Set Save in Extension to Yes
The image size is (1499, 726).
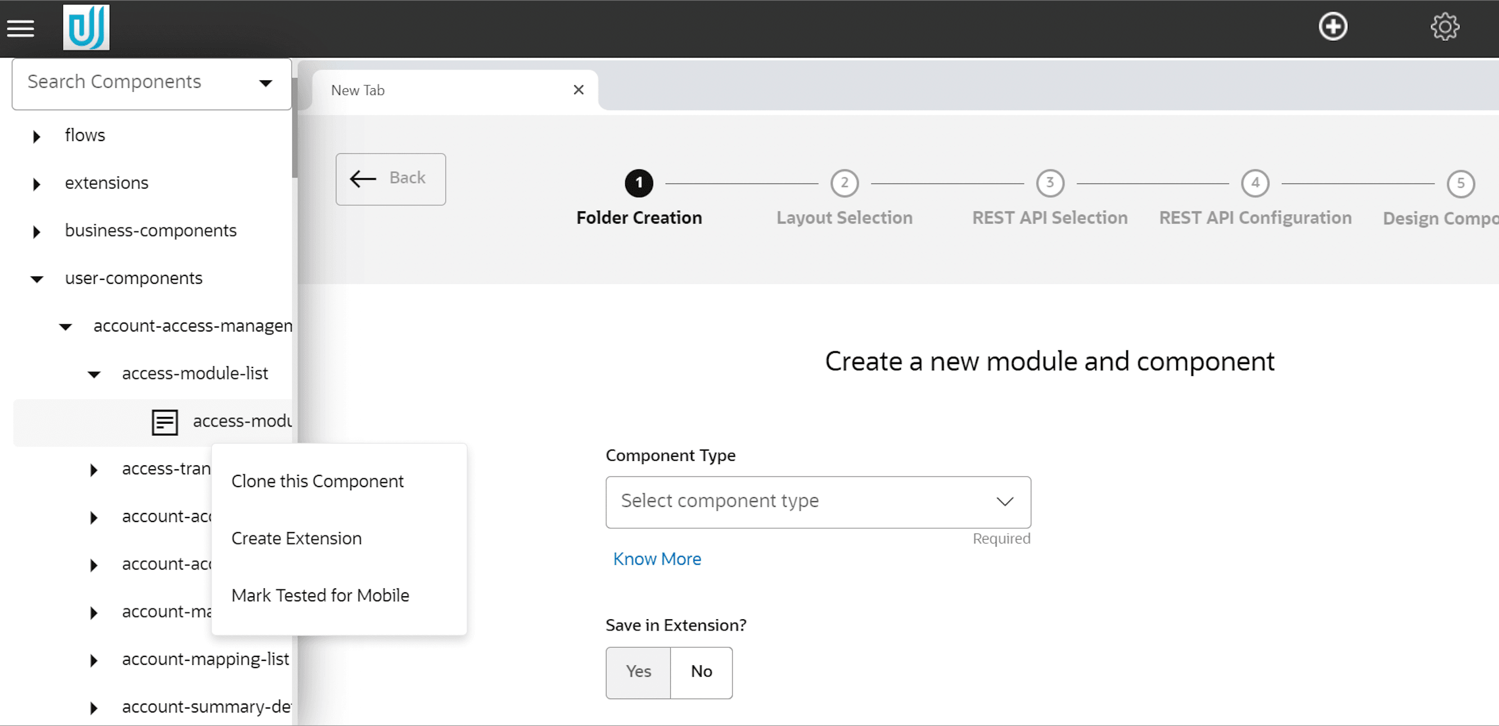click(638, 672)
